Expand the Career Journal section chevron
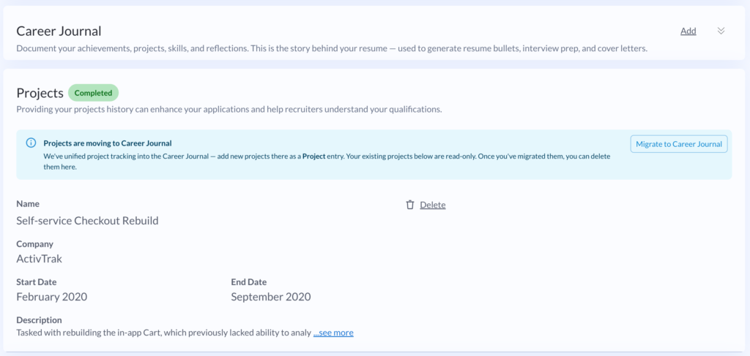 click(x=721, y=31)
